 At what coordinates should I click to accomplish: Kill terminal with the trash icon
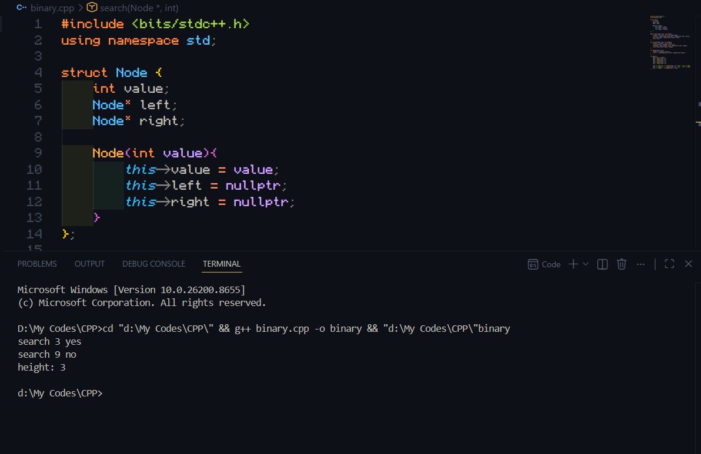(x=622, y=264)
